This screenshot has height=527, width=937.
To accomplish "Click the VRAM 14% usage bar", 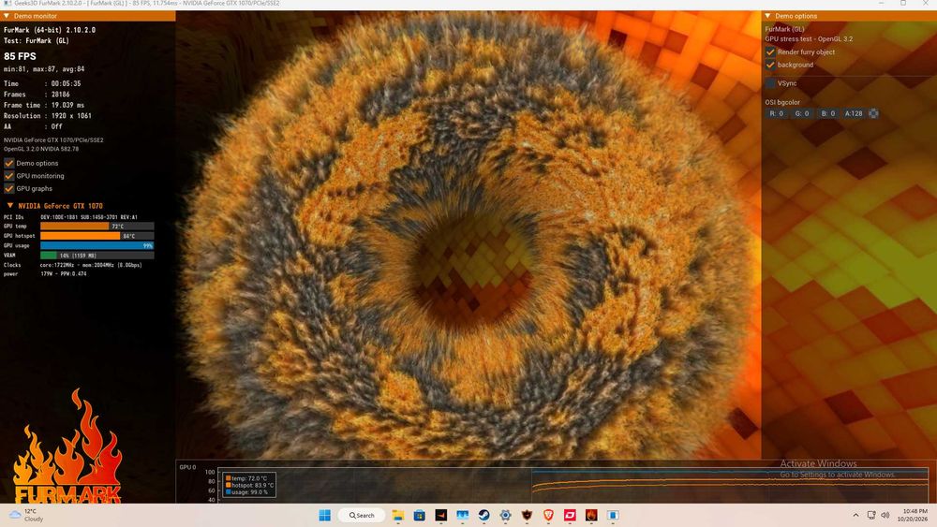I will (x=97, y=256).
